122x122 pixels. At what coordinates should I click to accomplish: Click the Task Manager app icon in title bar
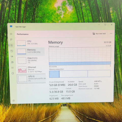pyautogui.click(x=11, y=26)
